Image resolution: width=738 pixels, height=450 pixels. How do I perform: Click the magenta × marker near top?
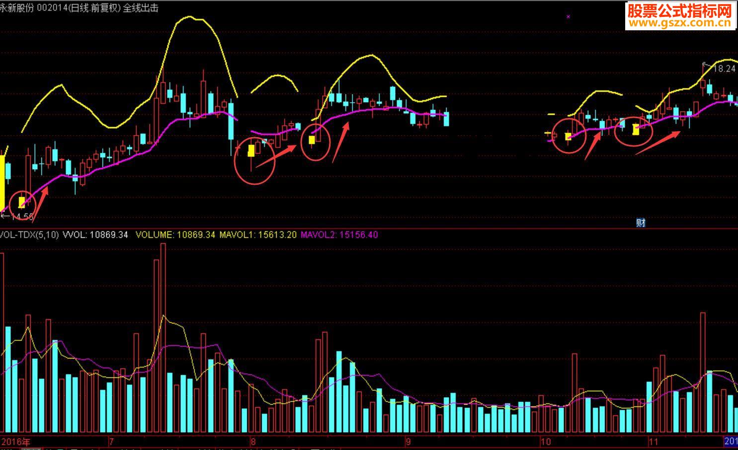pyautogui.click(x=568, y=16)
